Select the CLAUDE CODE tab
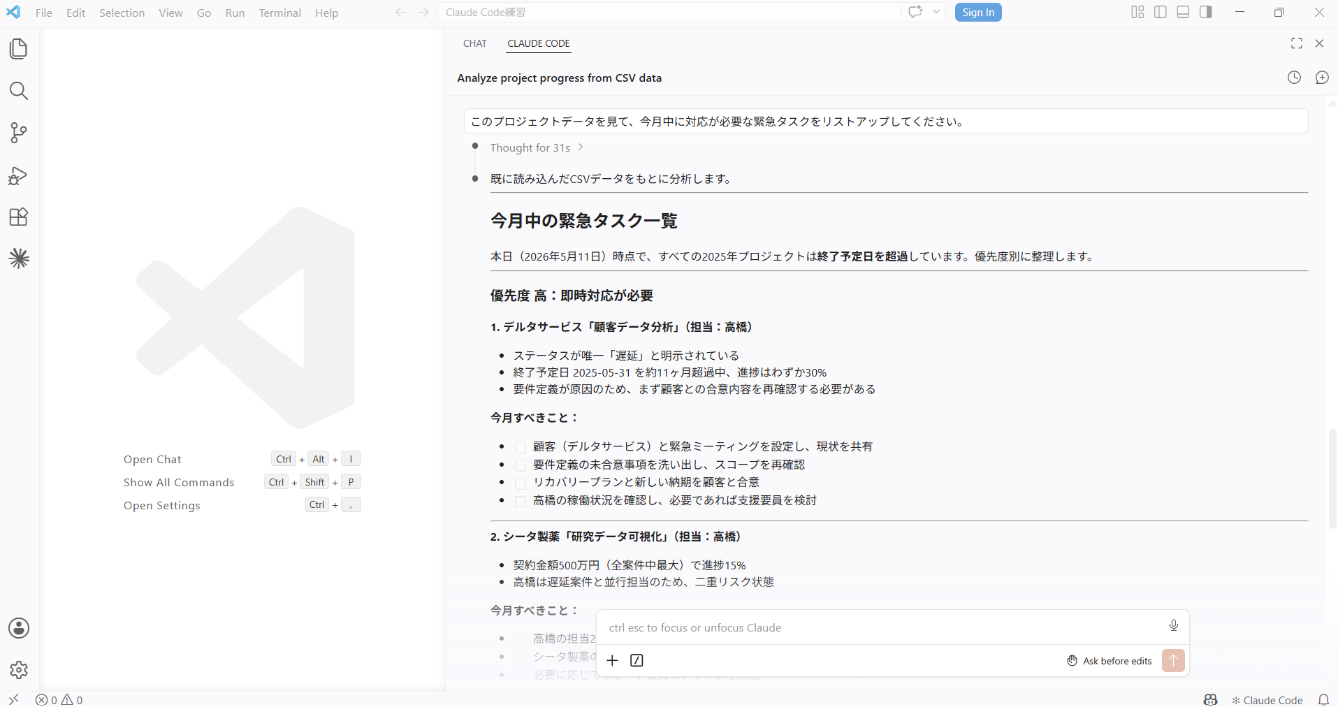This screenshot has width=1338, height=707. pos(539,43)
